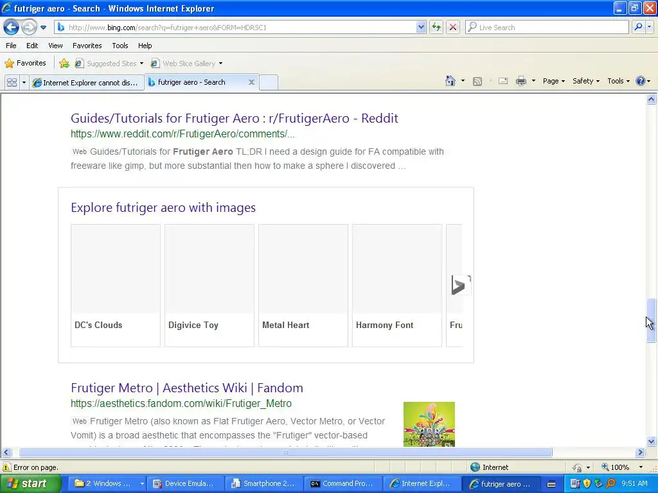Click the Help question mark icon
Screen dimensions: 658x493
click(641, 81)
